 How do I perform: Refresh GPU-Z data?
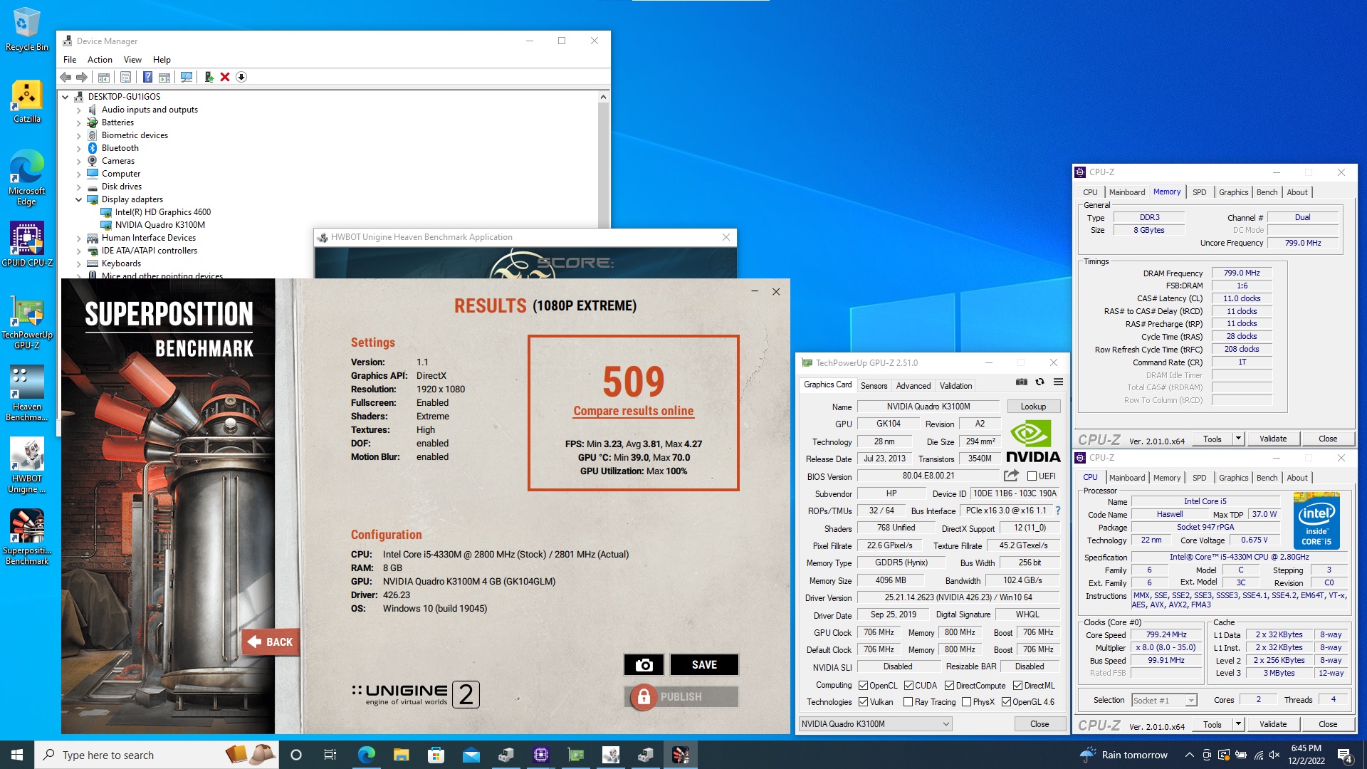[x=1039, y=382]
